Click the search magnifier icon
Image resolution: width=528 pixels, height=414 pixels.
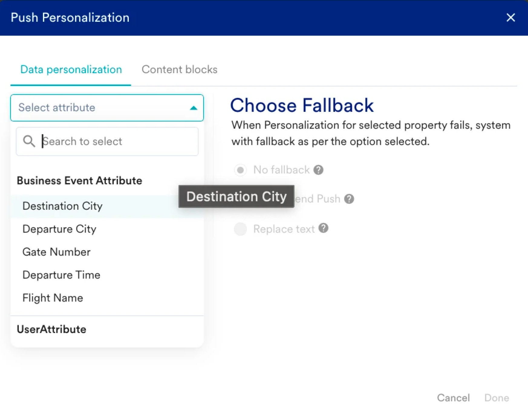click(29, 141)
